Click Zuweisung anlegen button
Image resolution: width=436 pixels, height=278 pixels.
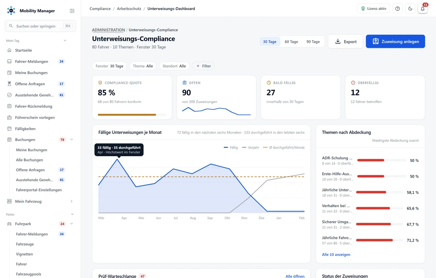(395, 42)
